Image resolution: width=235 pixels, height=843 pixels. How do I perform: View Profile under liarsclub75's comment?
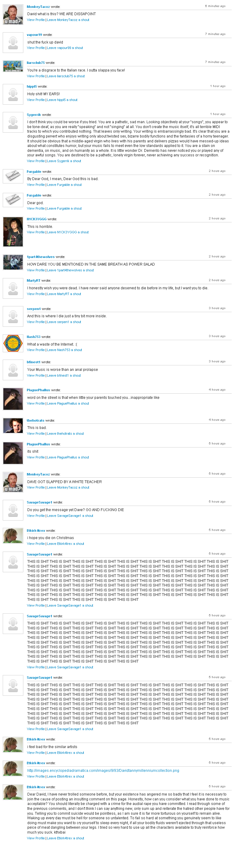click(x=35, y=76)
